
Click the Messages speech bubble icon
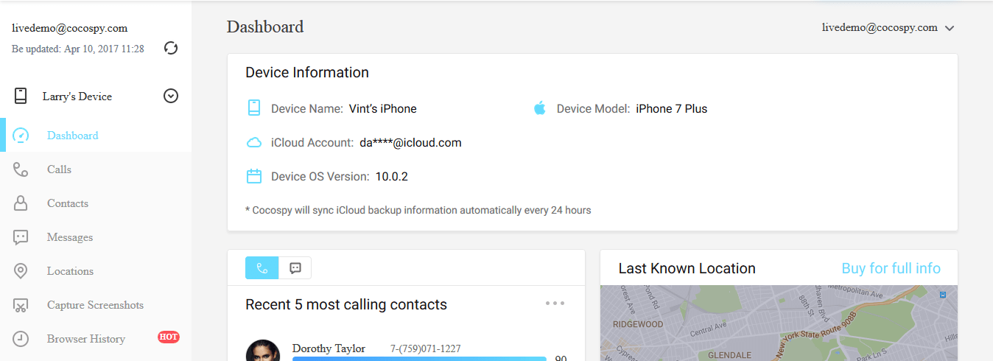point(21,237)
